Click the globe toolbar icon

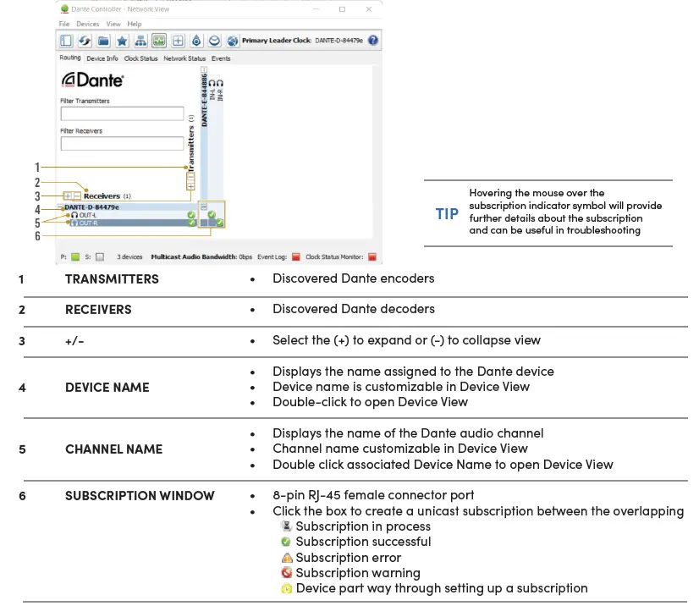pyautogui.click(x=232, y=41)
